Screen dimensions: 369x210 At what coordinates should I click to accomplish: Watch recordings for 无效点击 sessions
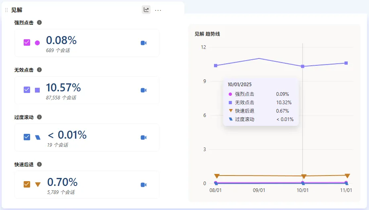[x=143, y=90]
